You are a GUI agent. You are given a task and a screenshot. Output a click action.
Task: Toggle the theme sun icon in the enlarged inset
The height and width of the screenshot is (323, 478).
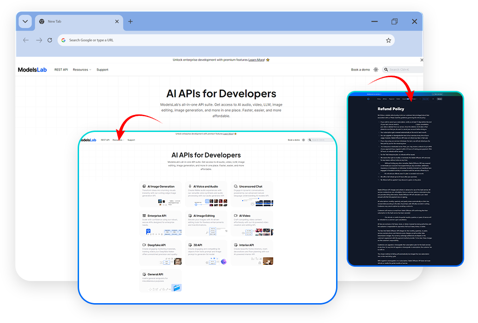[303, 140]
